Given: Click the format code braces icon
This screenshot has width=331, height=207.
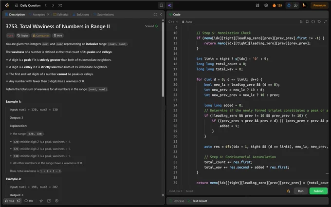Looking at the screenshot, I should pos(313,22).
